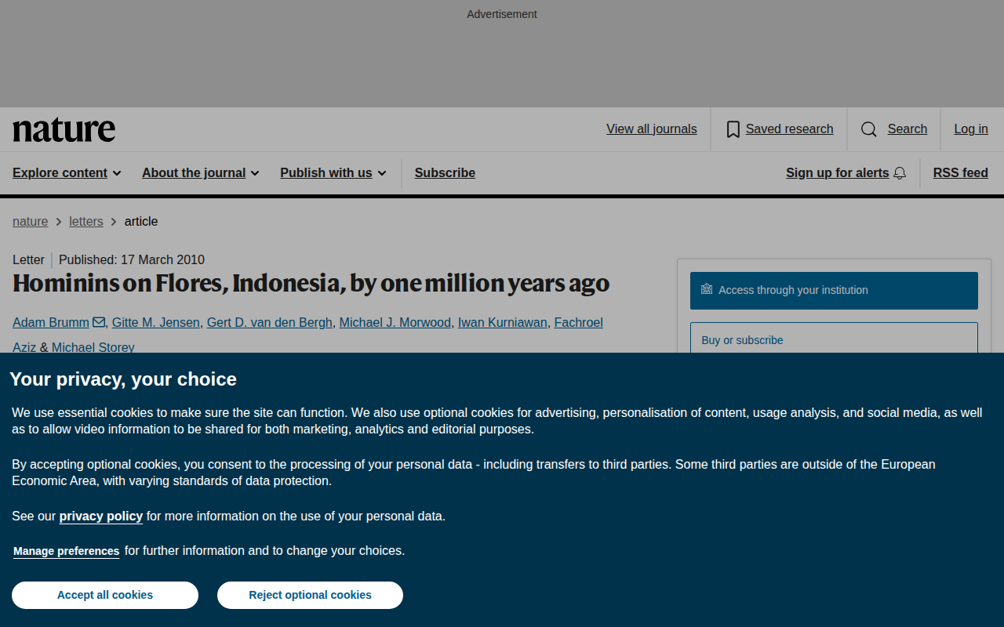
Task: Click the envelope icon beside Adam Brumm
Action: click(x=99, y=322)
